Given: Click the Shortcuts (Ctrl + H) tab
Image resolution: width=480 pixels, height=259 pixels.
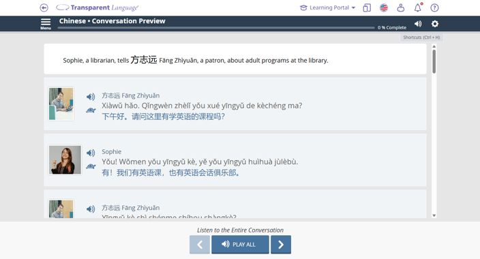Looking at the screenshot, I should coord(421,37).
